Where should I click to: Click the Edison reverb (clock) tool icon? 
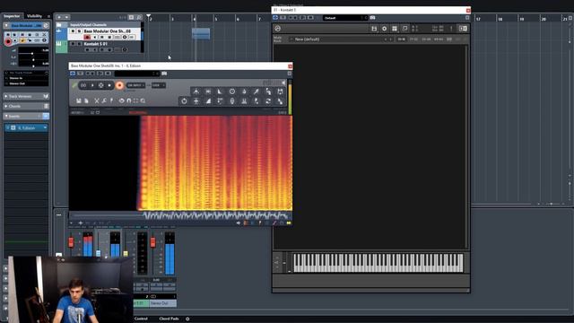232,92
